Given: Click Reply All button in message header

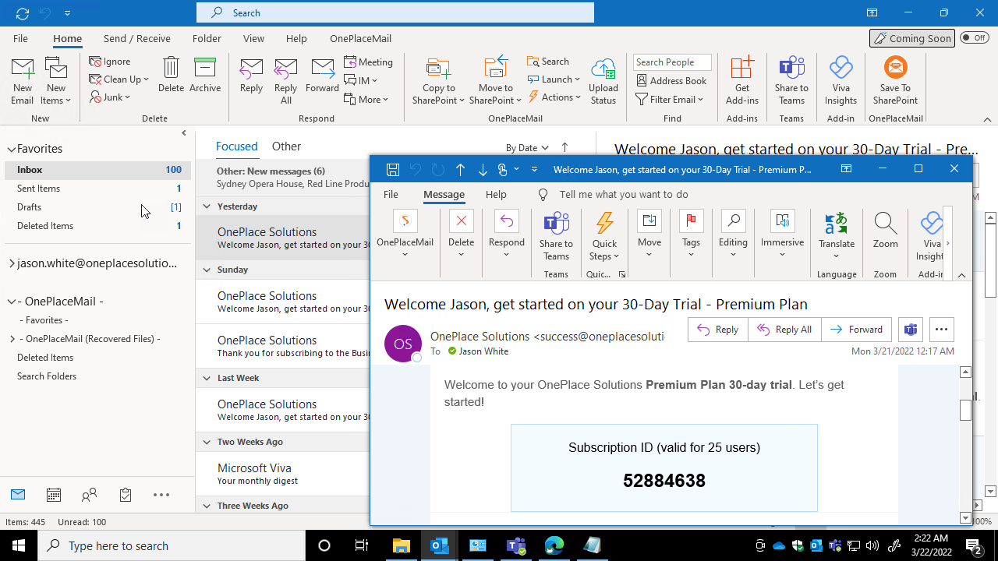Looking at the screenshot, I should click(x=784, y=330).
